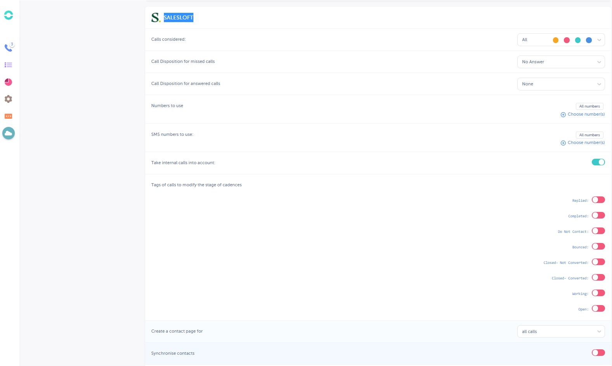Image resolution: width=612 pixels, height=366 pixels.
Task: Open answered calls disposition dropdown showing None
Action: [x=560, y=84]
